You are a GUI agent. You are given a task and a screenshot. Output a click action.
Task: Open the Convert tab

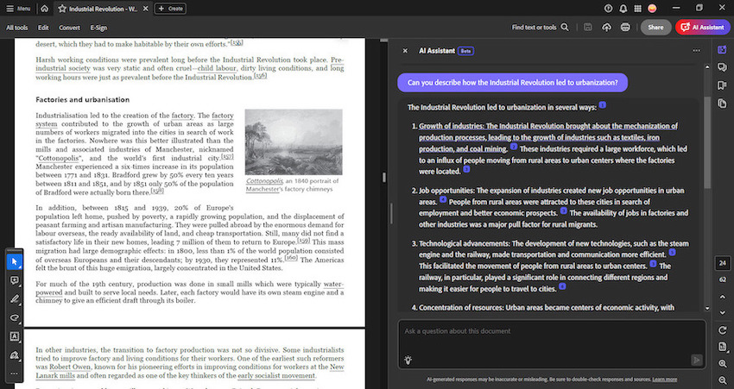[x=70, y=27]
